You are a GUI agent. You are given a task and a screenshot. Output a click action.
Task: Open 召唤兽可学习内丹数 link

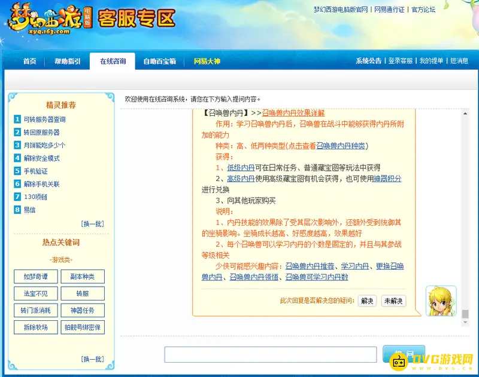[x=317, y=277]
